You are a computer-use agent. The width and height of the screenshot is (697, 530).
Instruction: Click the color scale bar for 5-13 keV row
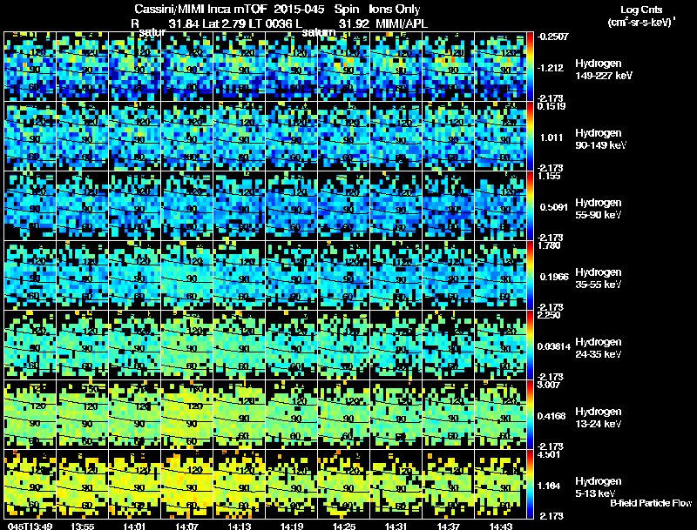[530, 485]
